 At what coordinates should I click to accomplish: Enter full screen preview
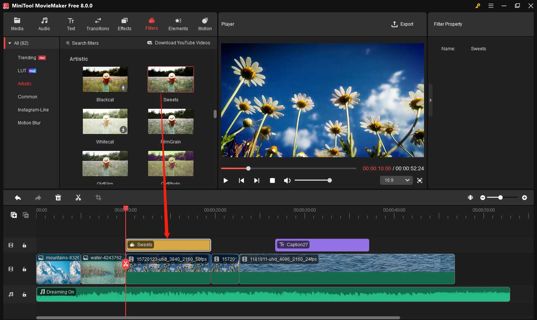(x=420, y=180)
